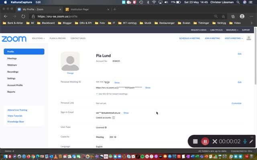Open Recordings in the sidebar
The width and height of the screenshot is (257, 160).
[x=13, y=72]
